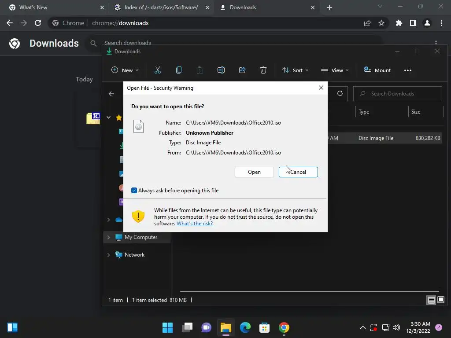
Task: Click the Size column header
Action: pos(416,112)
